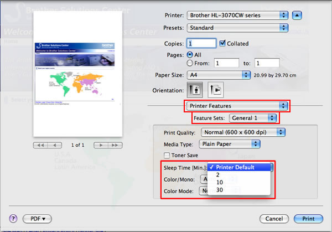Image resolution: width=332 pixels, height=232 pixels.
Task: Open the Feature Sets dropdown
Action: coord(253,118)
